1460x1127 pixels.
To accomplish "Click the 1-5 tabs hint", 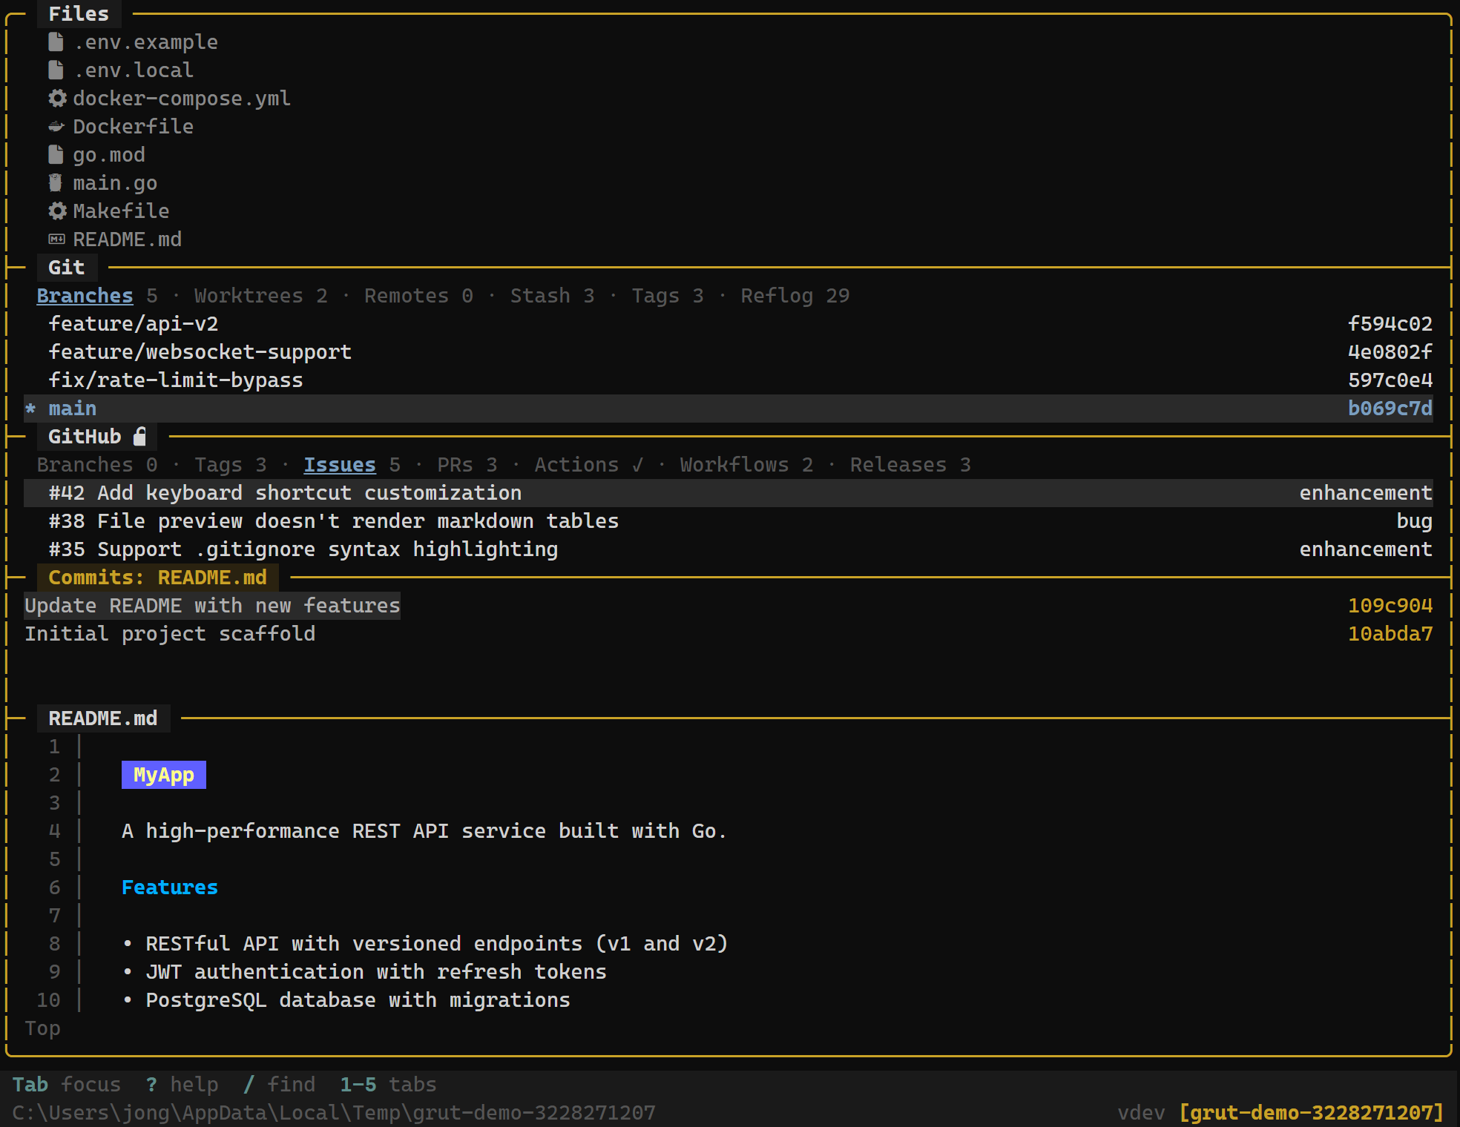I will point(388,1085).
